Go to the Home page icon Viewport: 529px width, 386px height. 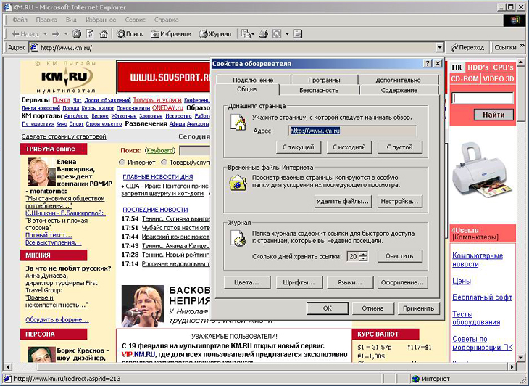coord(103,33)
